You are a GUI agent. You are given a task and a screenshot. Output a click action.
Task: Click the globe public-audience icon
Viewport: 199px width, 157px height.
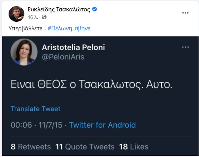click(x=44, y=17)
